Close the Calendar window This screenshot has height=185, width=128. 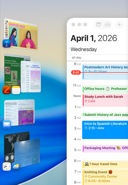pos(73,24)
